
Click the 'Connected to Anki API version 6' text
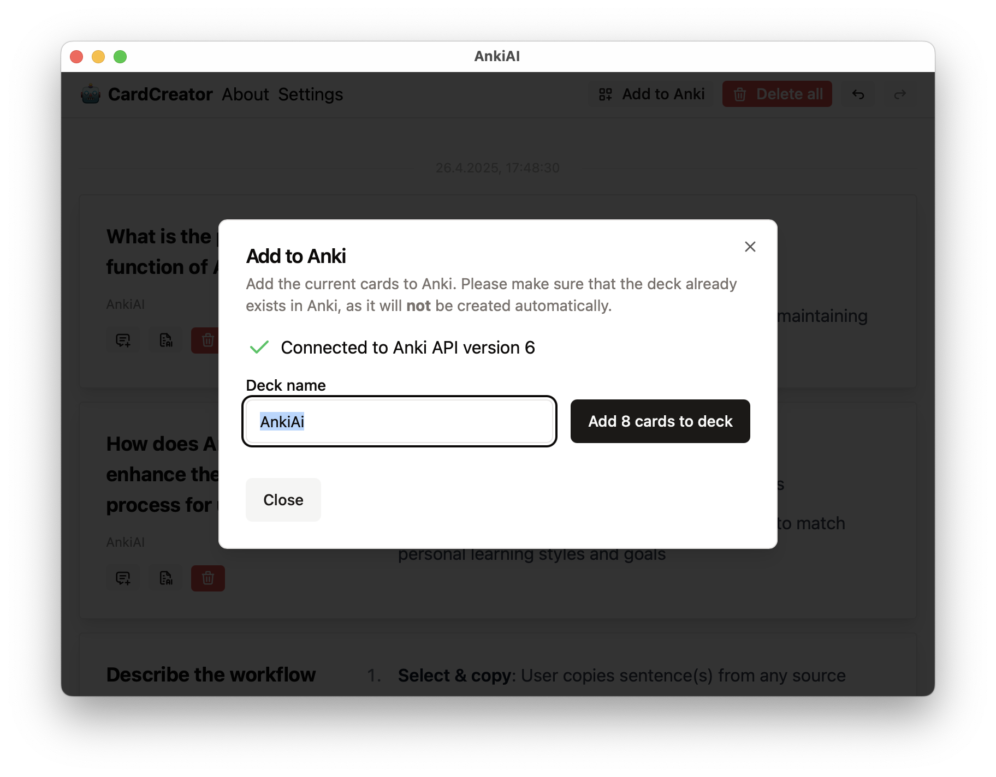[x=408, y=348]
